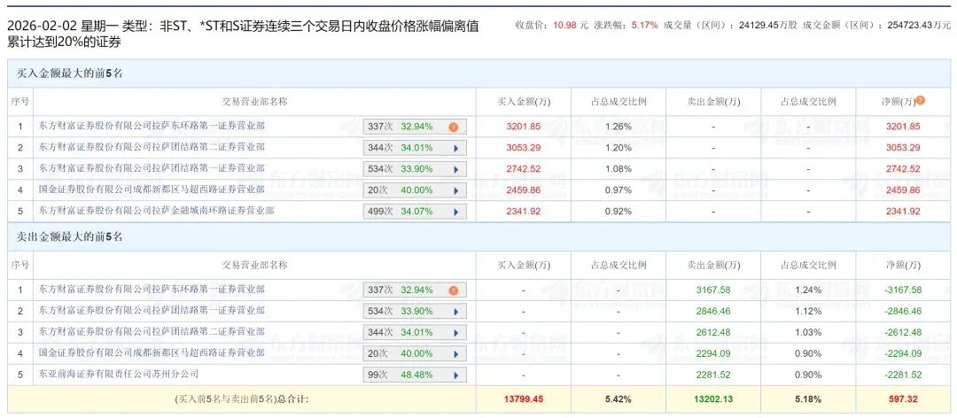This screenshot has width=957, height=418.
Task: Expand arrow on 534次 33.90% sell row
Action: click(x=455, y=311)
